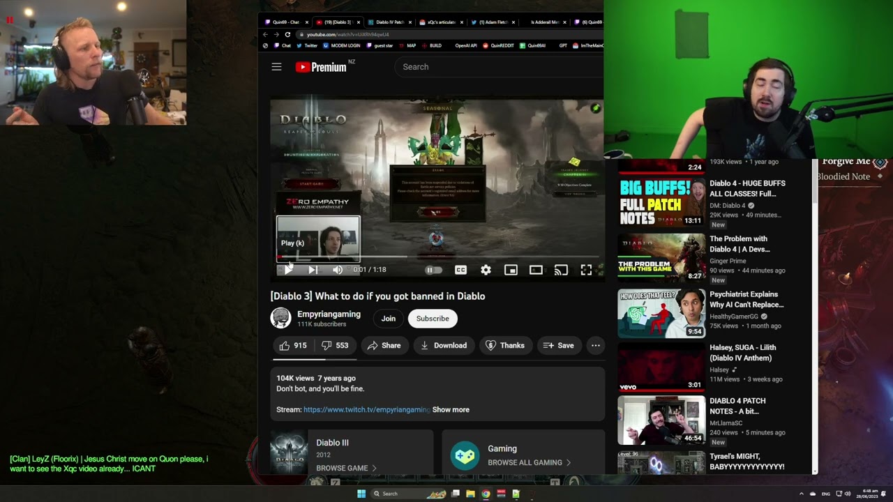Open File Explorer from the taskbar
This screenshot has height=502, width=893.
coord(471,494)
